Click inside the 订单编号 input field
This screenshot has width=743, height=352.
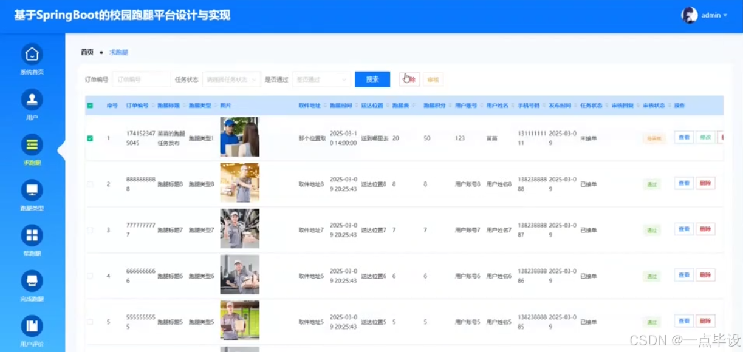(141, 79)
